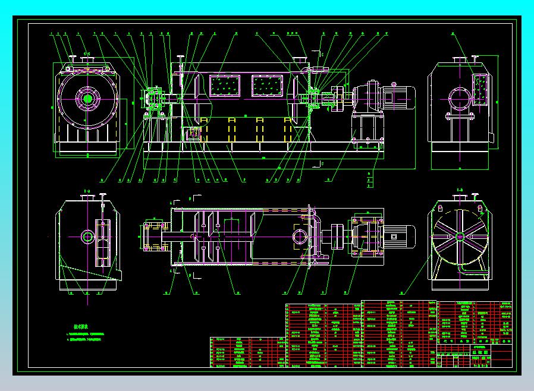Click the 技术要求 technical requirements heading
The image size is (534, 391).
tap(81, 327)
